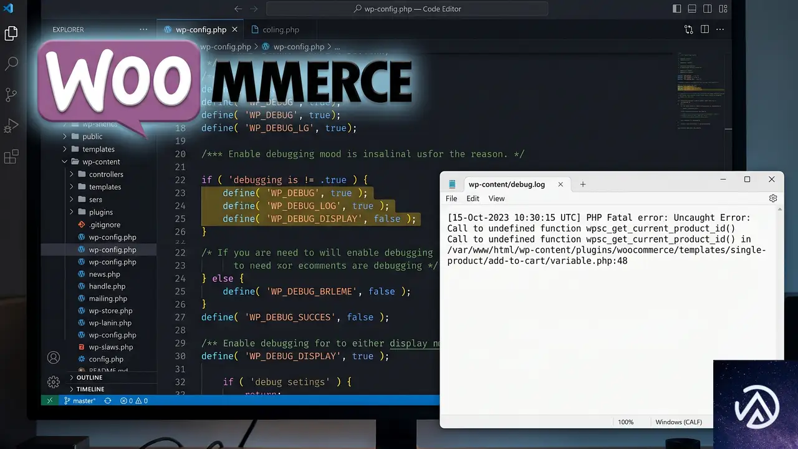Image resolution: width=798 pixels, height=449 pixels.
Task: Open editor's more actions ellipsis menu
Action: [x=721, y=29]
